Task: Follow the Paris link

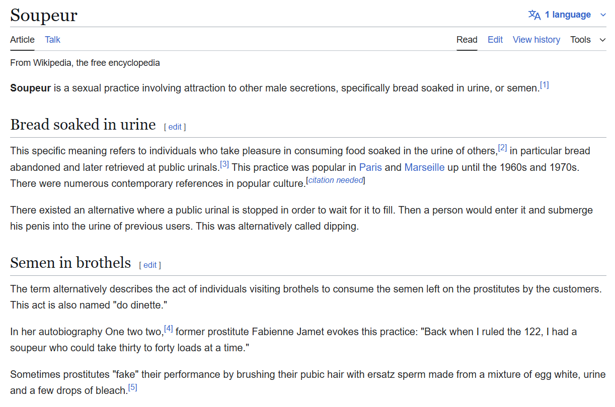Action: tap(370, 167)
